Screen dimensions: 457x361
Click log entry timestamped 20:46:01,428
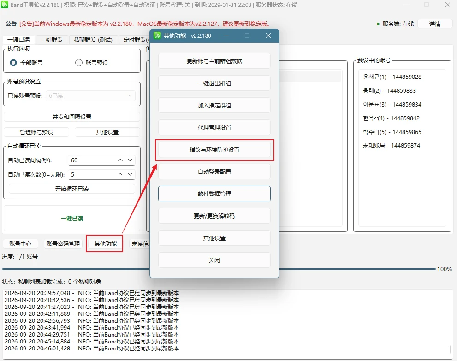click(x=92, y=348)
